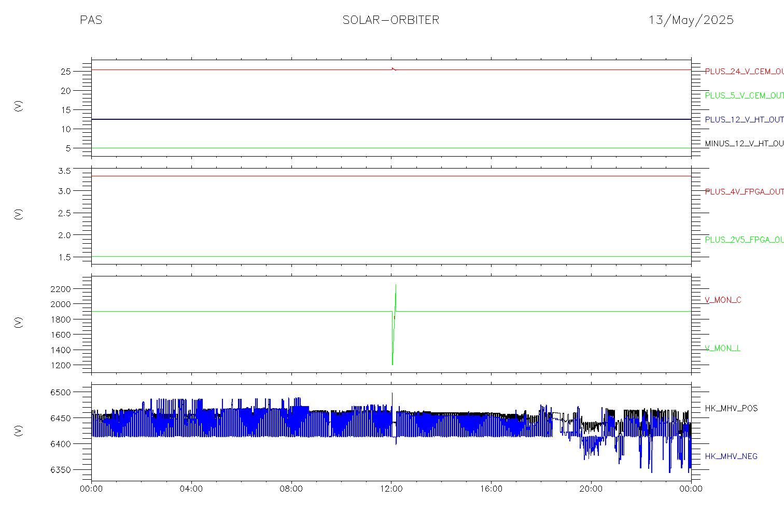Select the PLUS_5_V_CEM_OUT legend label
784x529 pixels.
[744, 95]
